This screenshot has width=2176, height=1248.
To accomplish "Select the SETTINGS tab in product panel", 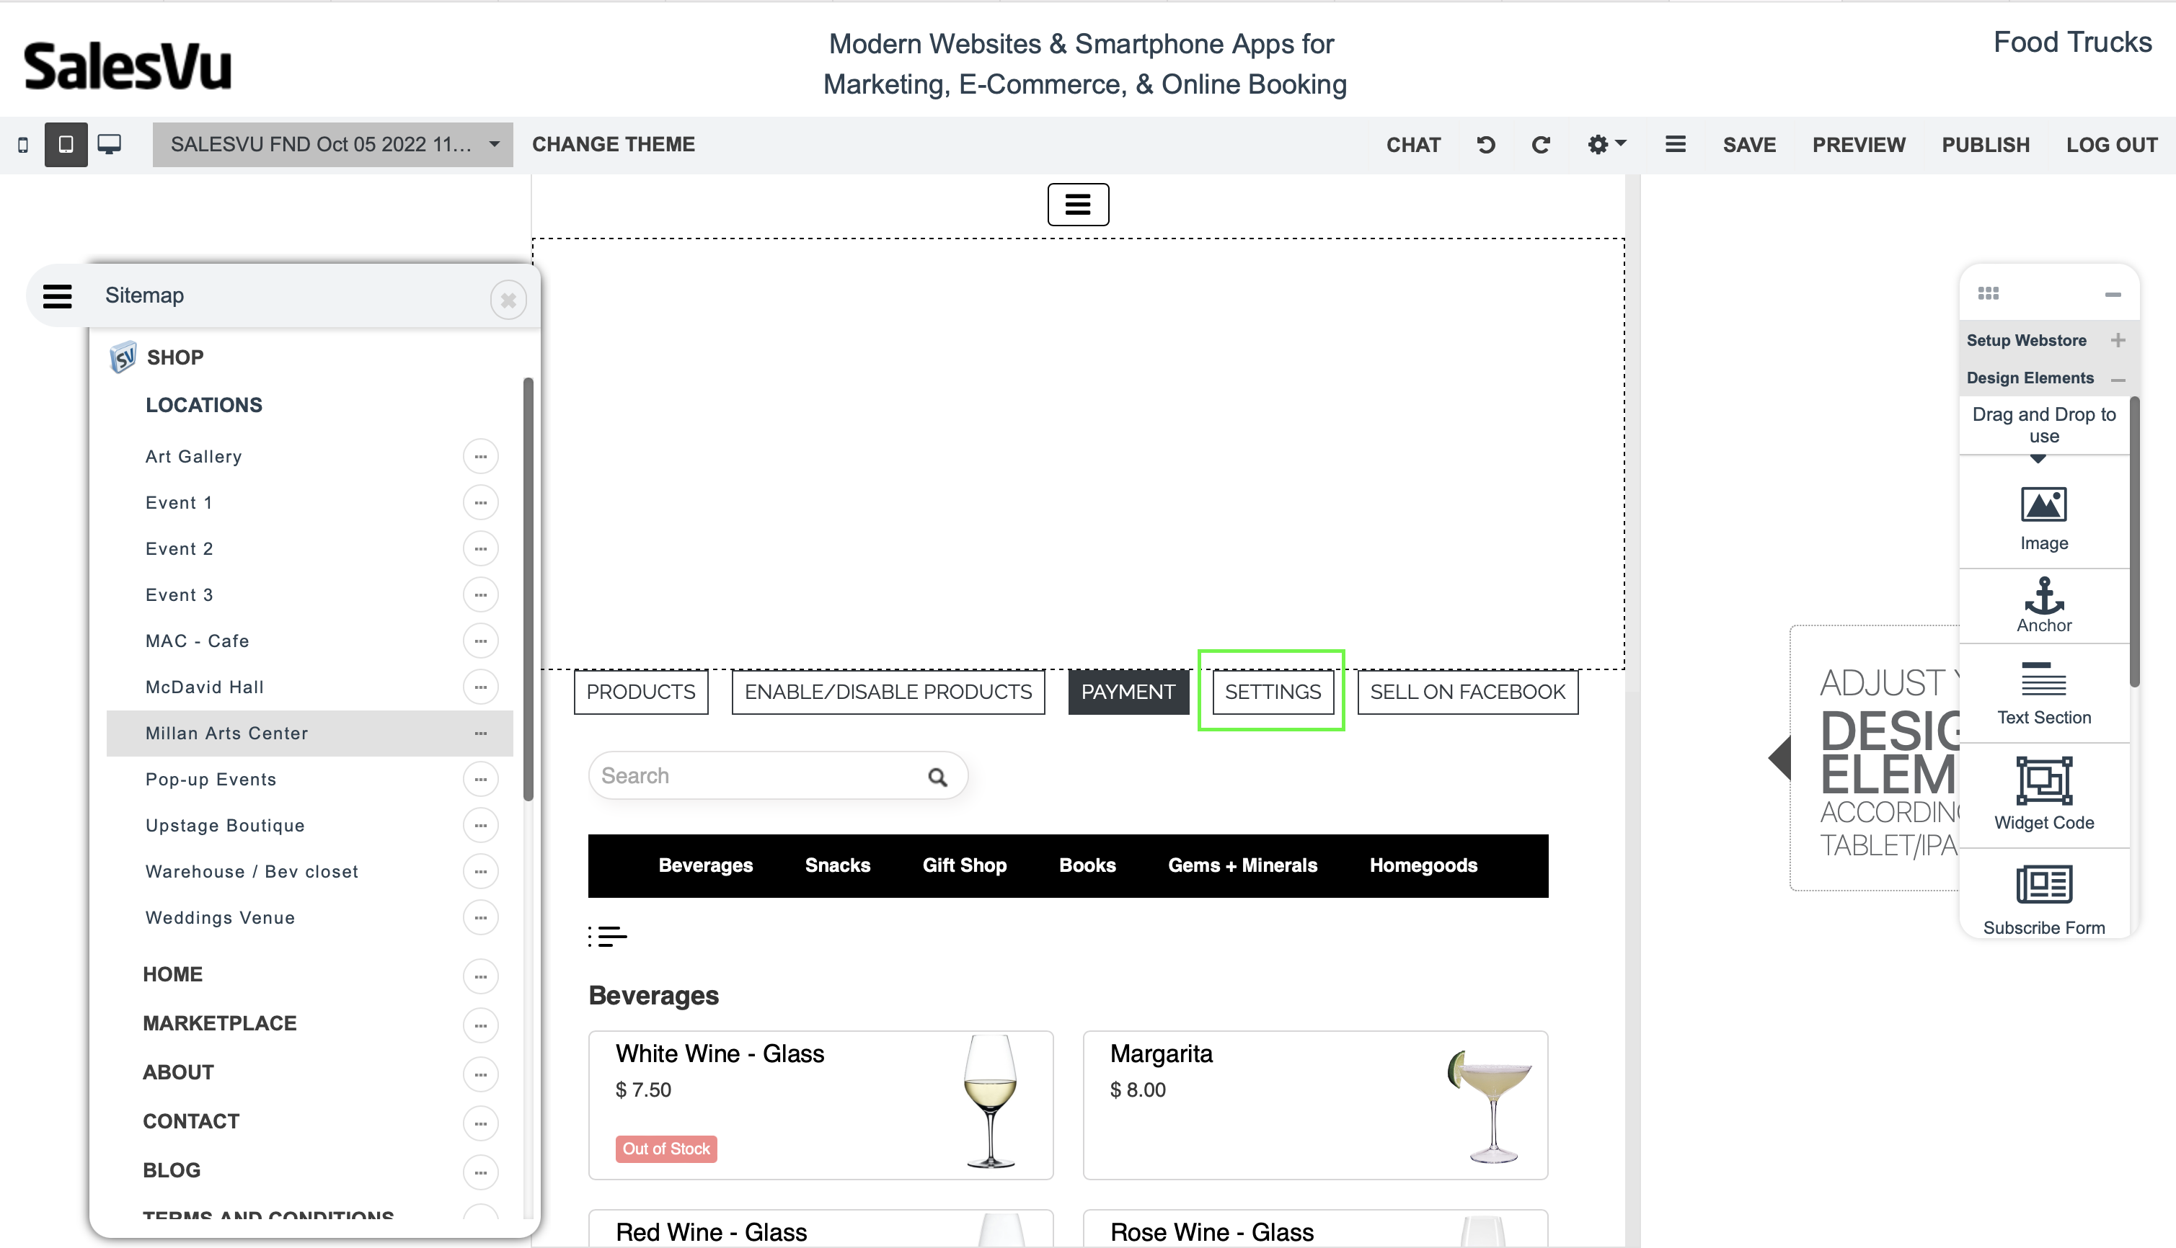I will [x=1272, y=691].
